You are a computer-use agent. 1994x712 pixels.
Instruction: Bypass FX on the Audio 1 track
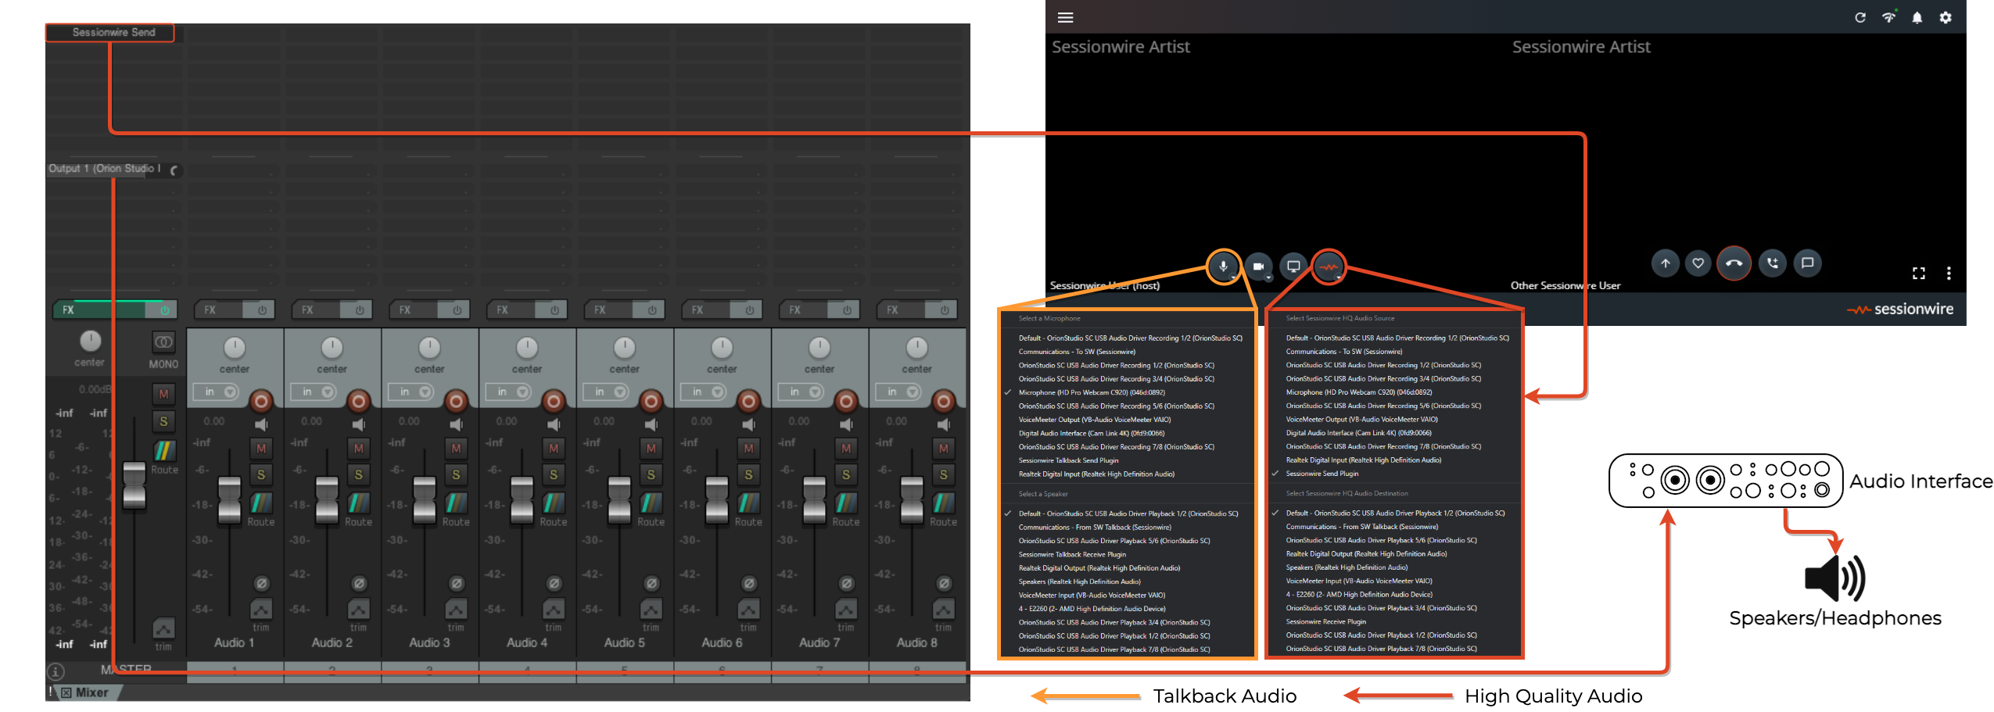262,310
